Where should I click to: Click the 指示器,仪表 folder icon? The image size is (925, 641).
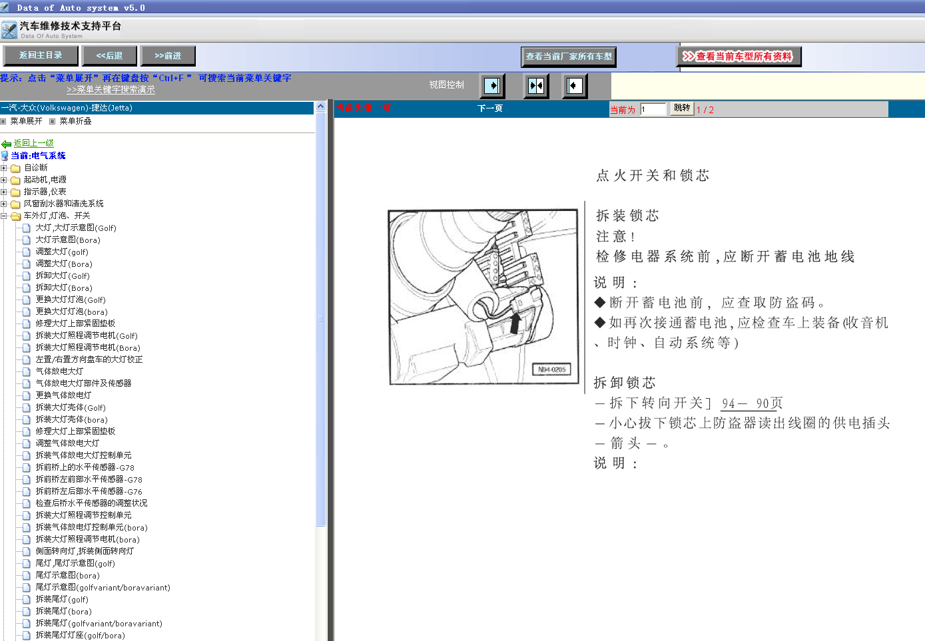pos(15,192)
